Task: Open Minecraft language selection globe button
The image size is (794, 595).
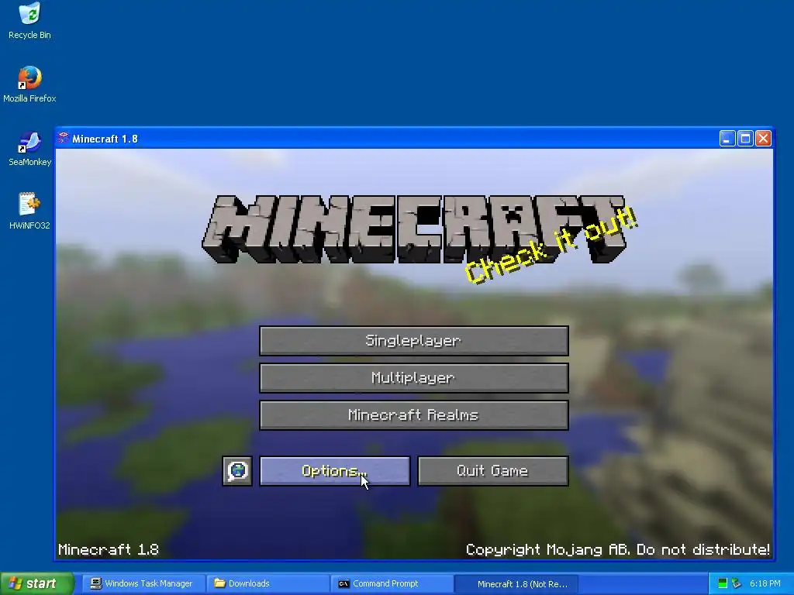Action: pos(237,471)
